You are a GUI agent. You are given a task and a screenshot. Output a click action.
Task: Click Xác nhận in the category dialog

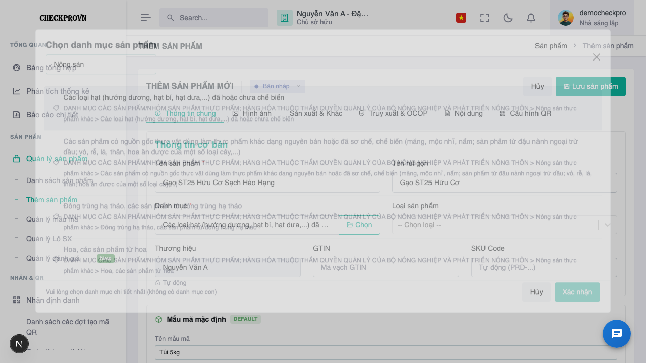tap(577, 292)
